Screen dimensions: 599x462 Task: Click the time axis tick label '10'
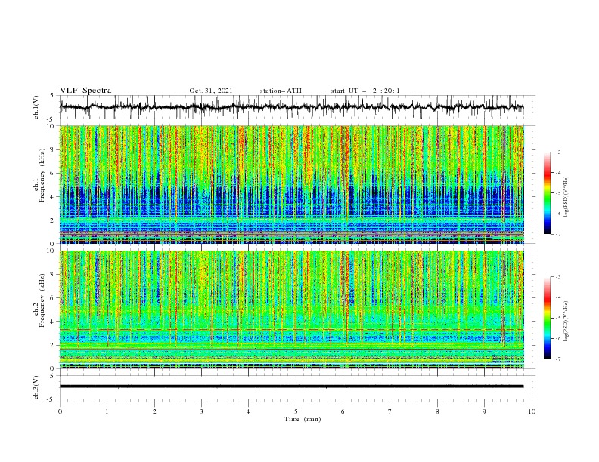pyautogui.click(x=532, y=411)
